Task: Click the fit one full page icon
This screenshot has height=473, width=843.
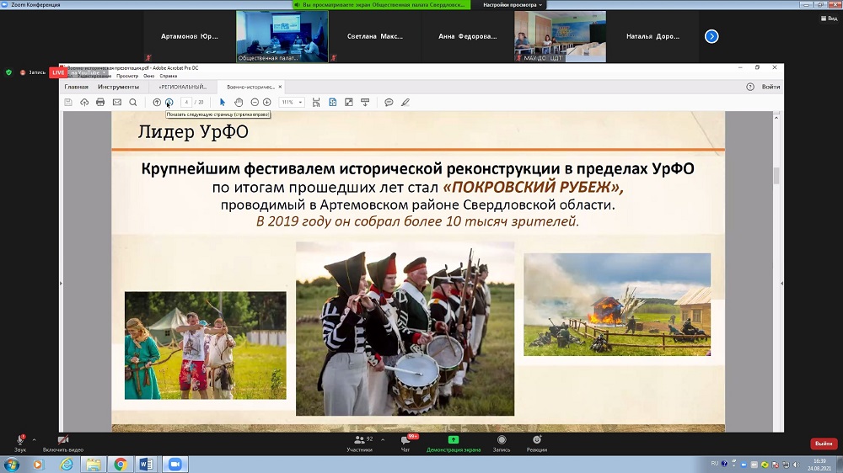Action: [x=333, y=103]
